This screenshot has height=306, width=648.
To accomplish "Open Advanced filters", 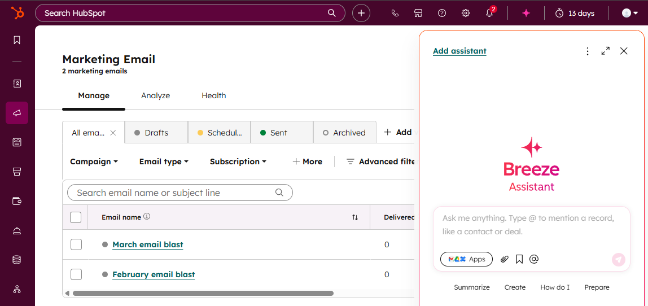I will tap(380, 161).
